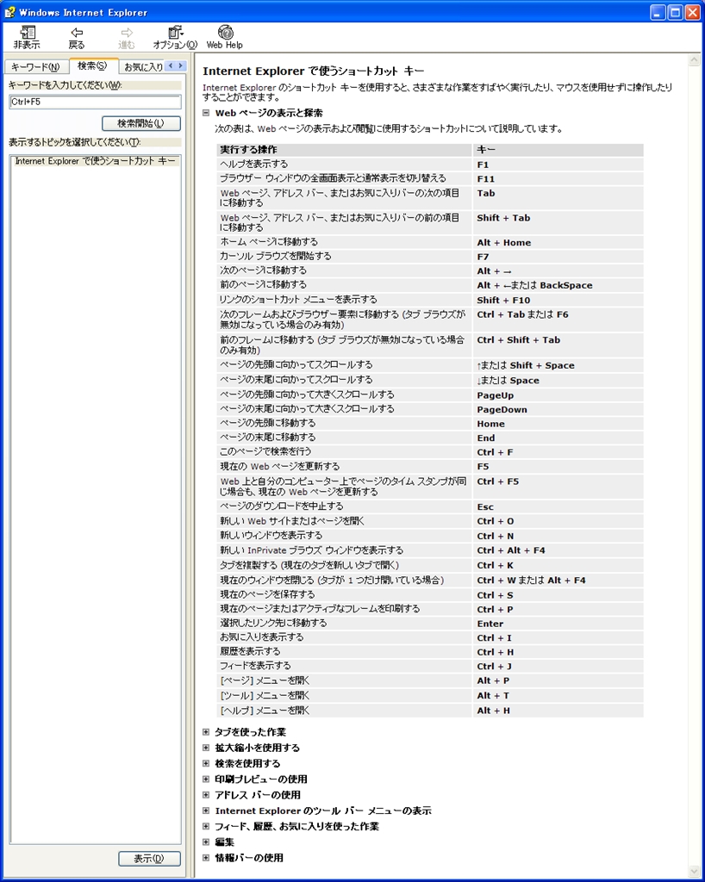Image resolution: width=705 pixels, height=882 pixels.
Task: Click the row ページの先頭に移動する
Action: [x=430, y=424]
